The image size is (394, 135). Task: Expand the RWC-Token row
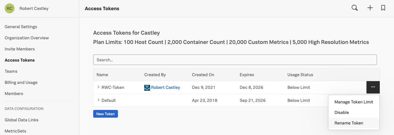(98, 87)
